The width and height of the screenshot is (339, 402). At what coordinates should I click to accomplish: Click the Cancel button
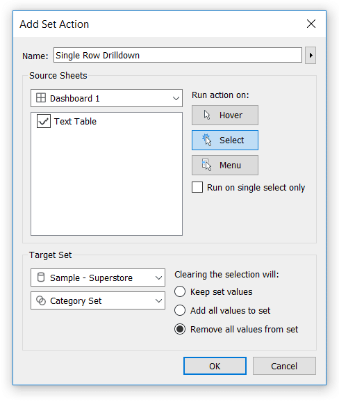point(284,366)
